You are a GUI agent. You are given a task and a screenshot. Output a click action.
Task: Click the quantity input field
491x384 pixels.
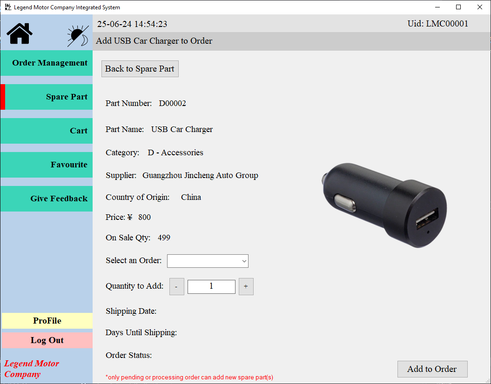pos(211,286)
